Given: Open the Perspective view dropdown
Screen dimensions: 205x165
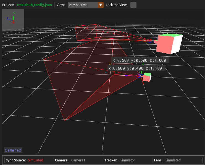Looking at the screenshot, I should [x=83, y=5].
